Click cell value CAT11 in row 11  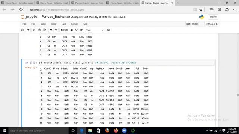point(135,123)
